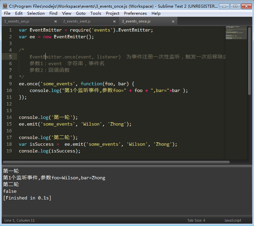254x226 pixels.
Task: Open the Goto menu
Action: click(81, 13)
